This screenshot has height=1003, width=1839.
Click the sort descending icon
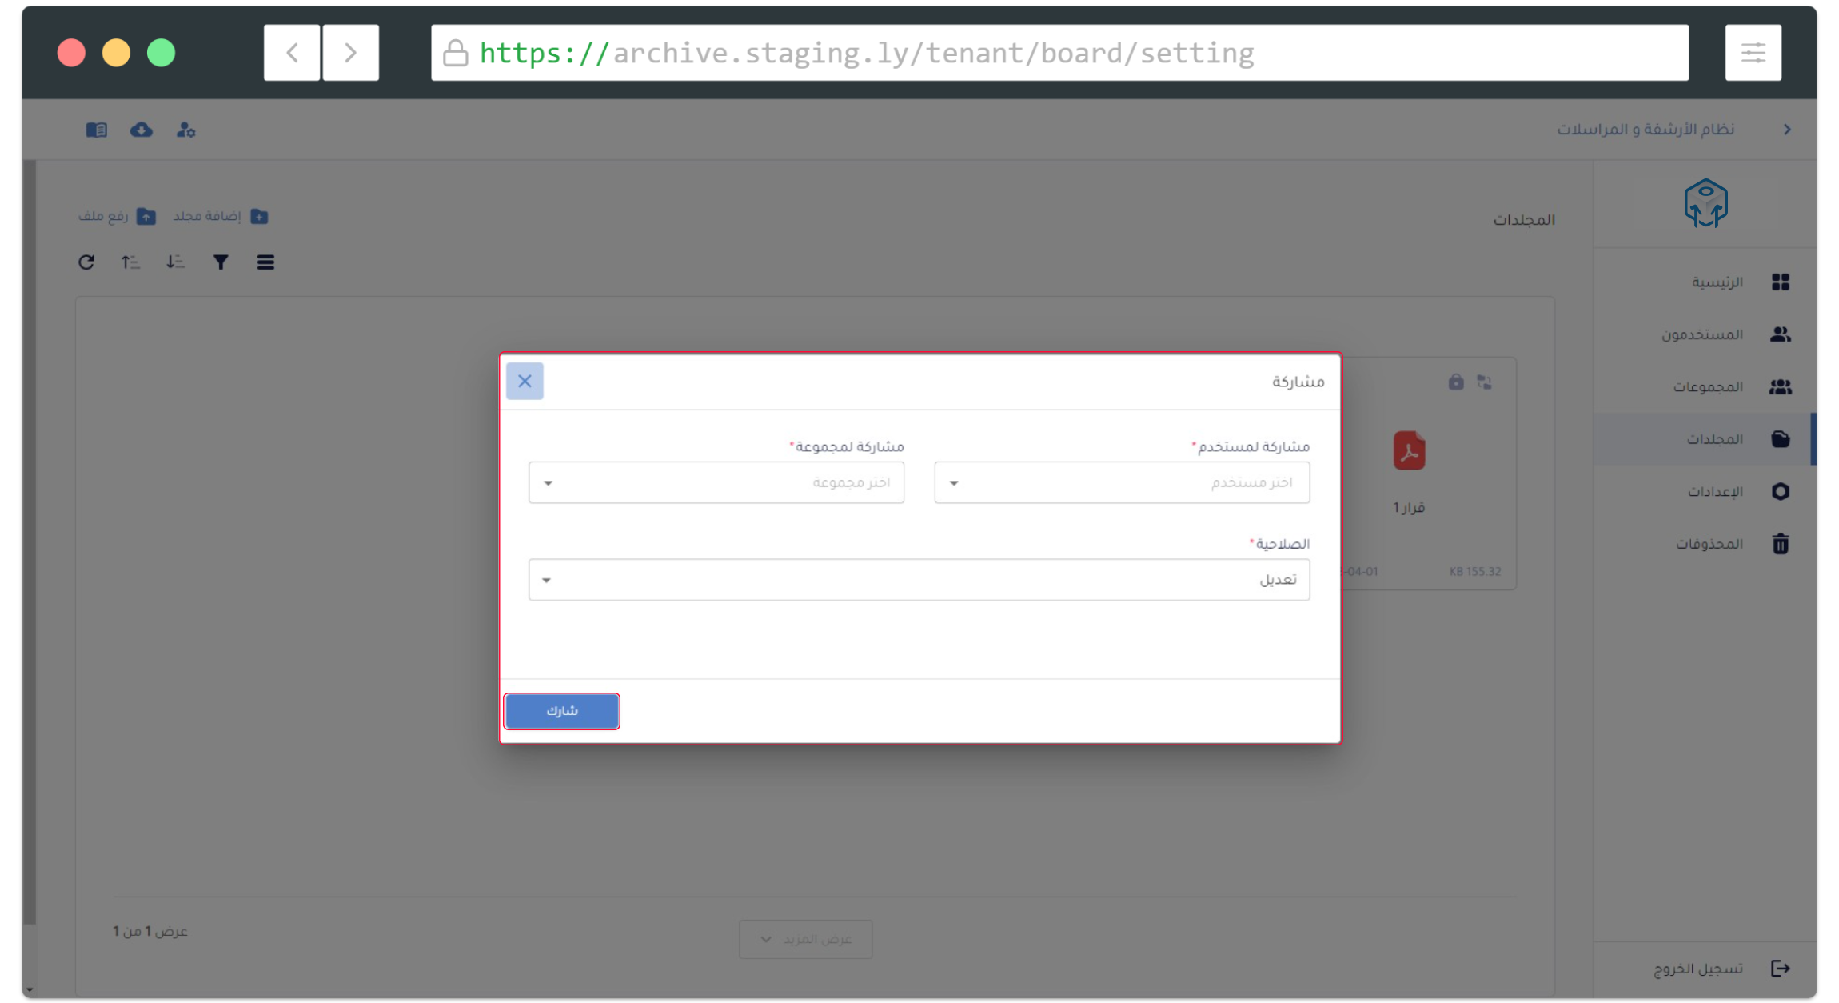pos(175,262)
